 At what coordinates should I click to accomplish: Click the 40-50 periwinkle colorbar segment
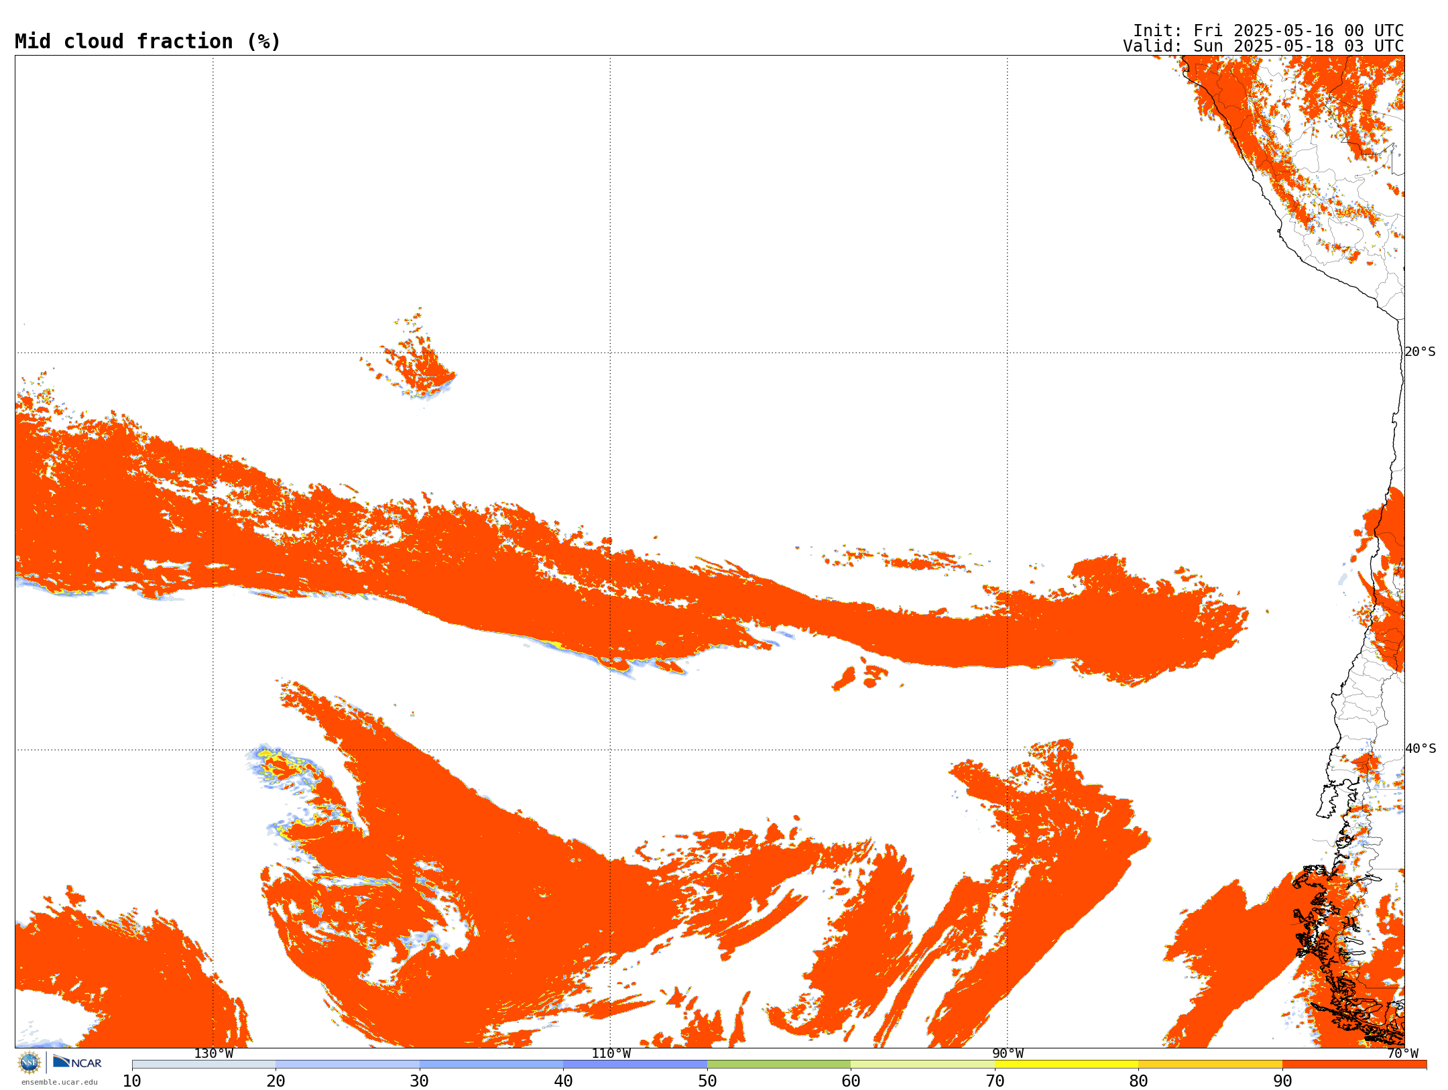click(635, 1064)
